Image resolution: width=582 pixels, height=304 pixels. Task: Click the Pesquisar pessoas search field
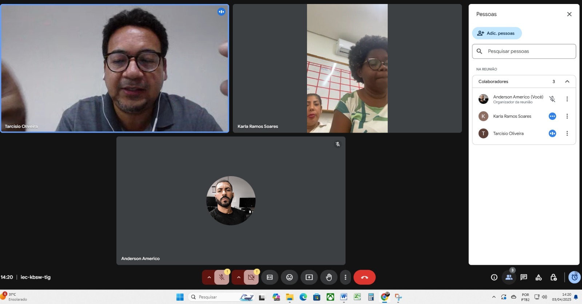527,52
